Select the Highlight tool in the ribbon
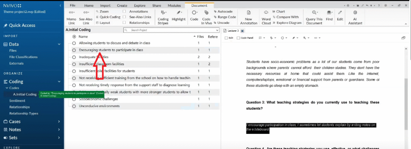The height and width of the screenshot is (149, 411). coord(179,16)
